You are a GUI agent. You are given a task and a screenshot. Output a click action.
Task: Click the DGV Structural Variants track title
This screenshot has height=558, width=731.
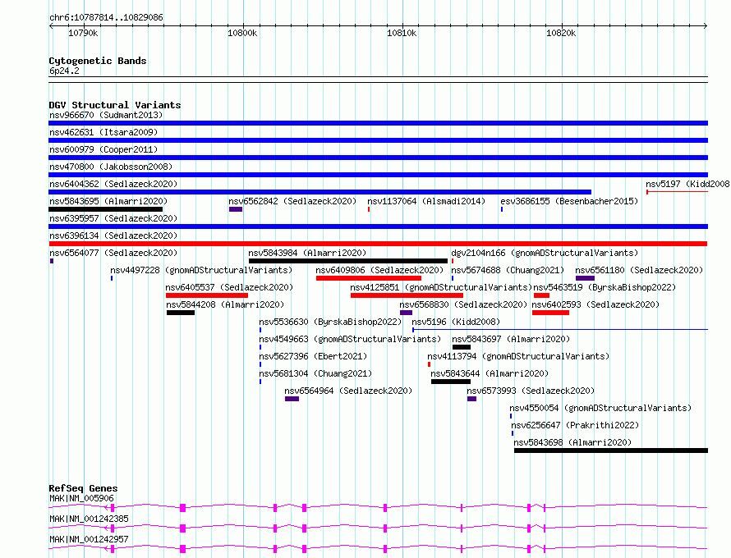[x=115, y=105]
